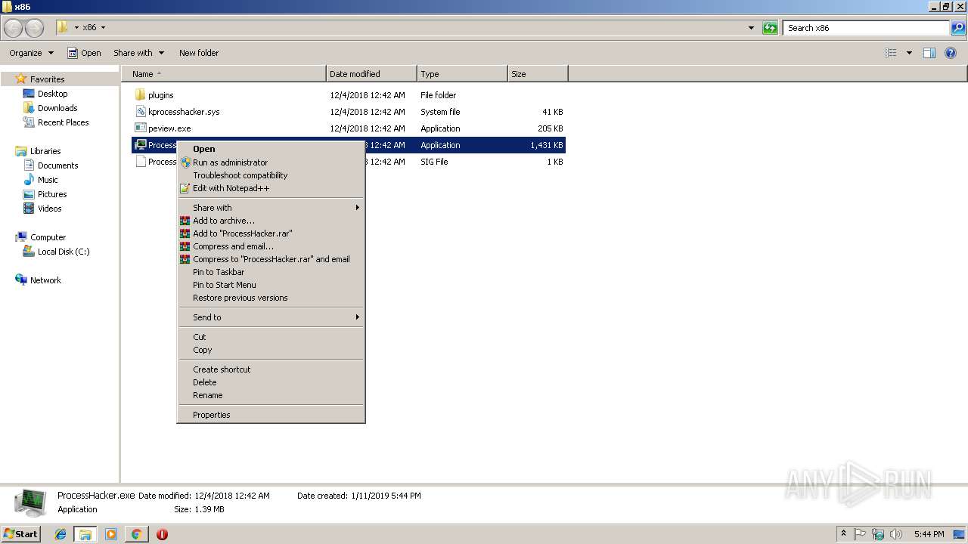The width and height of the screenshot is (968, 544).
Task: Expand the view options dropdown arrow
Action: [x=909, y=53]
